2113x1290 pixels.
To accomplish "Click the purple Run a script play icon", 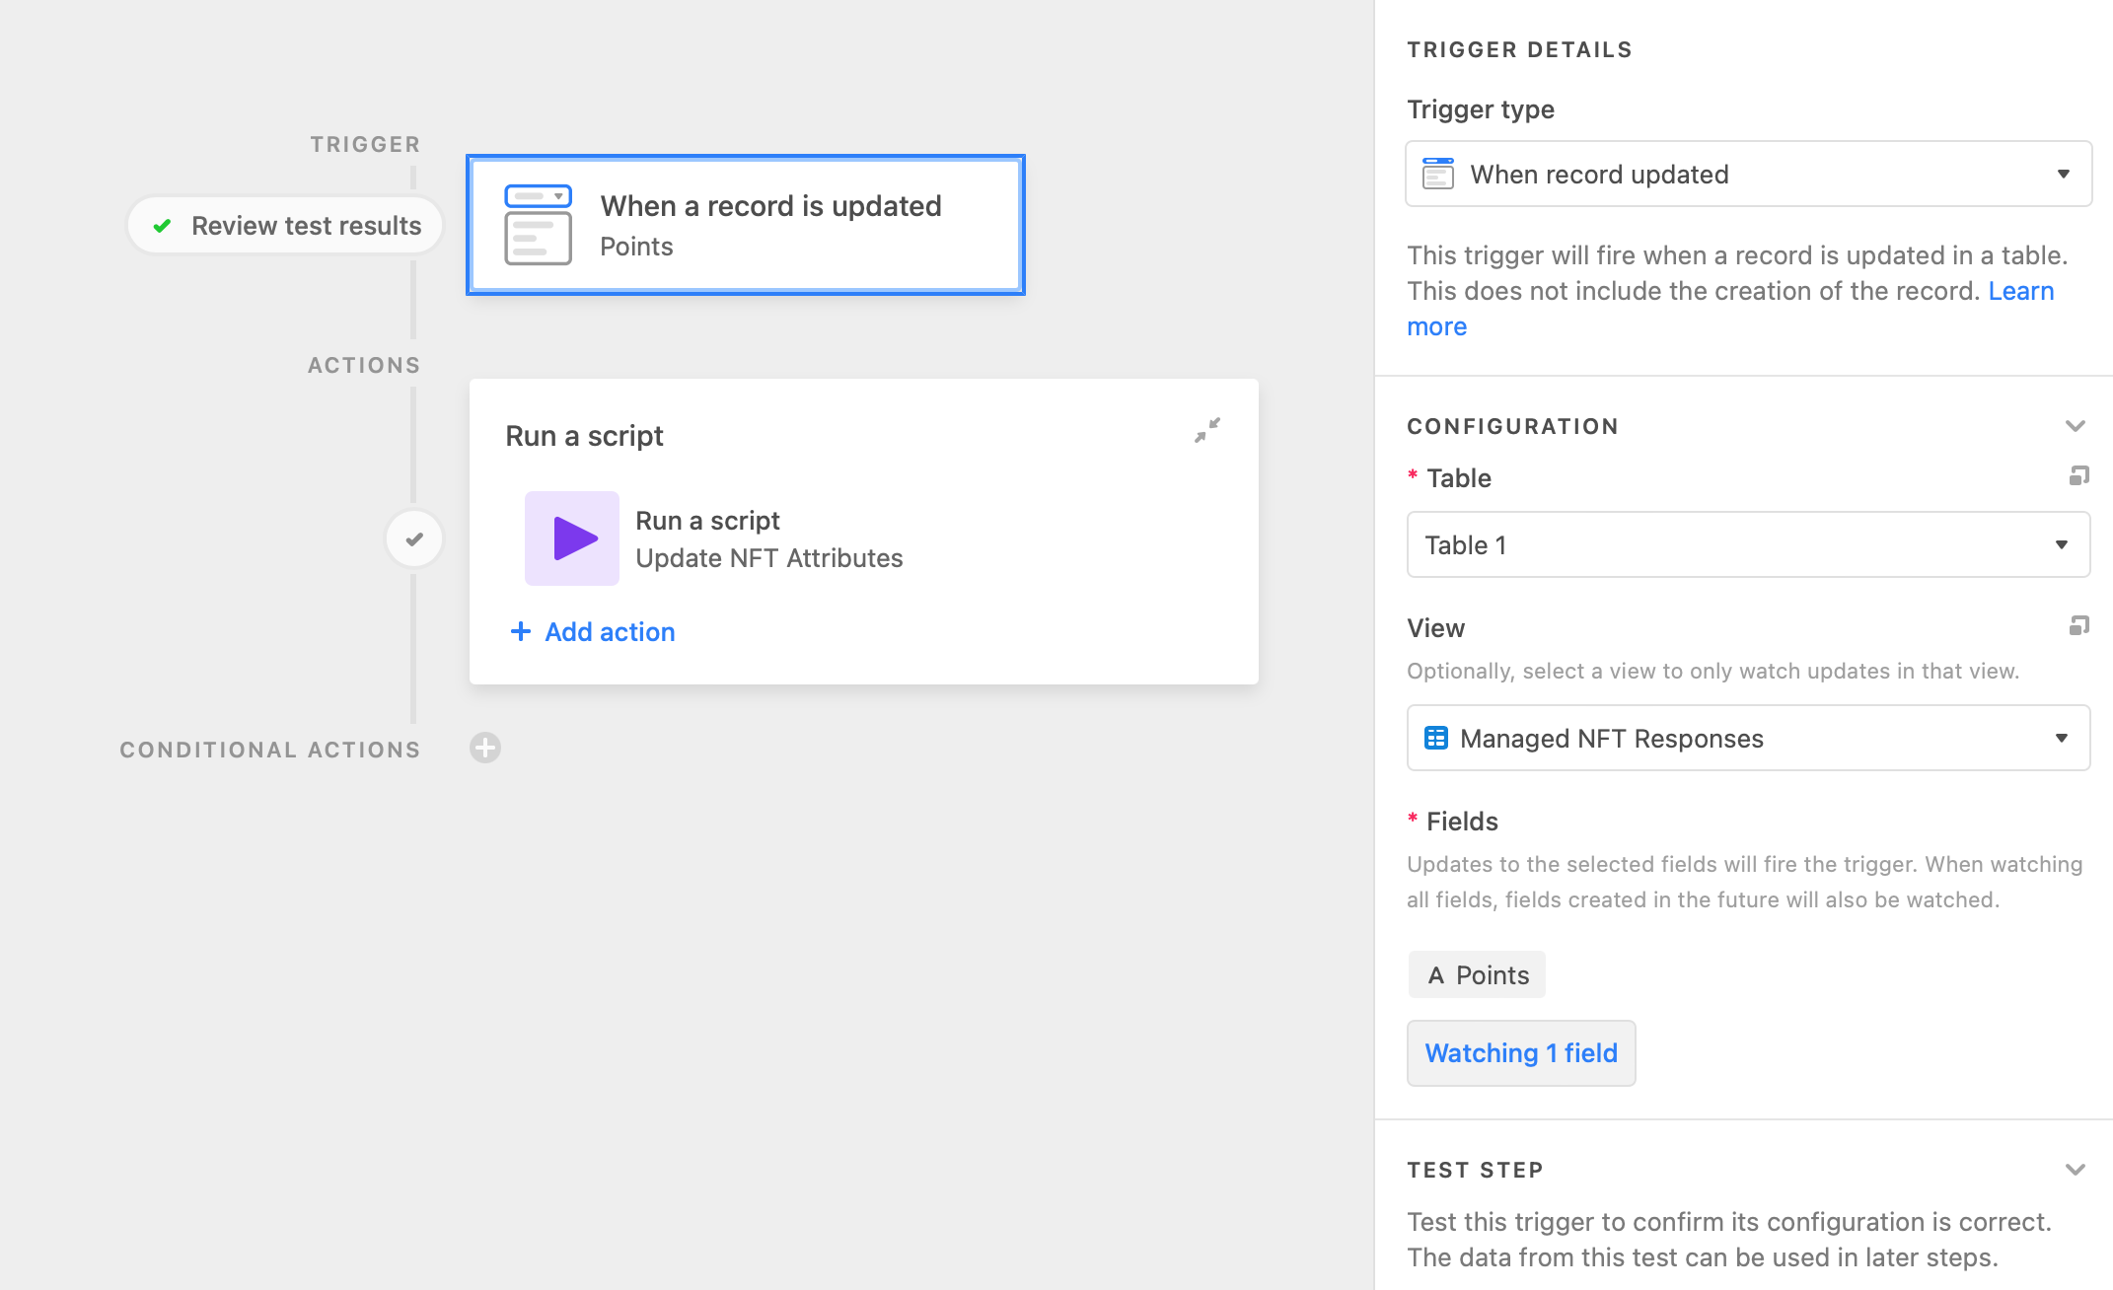I will pos(572,538).
